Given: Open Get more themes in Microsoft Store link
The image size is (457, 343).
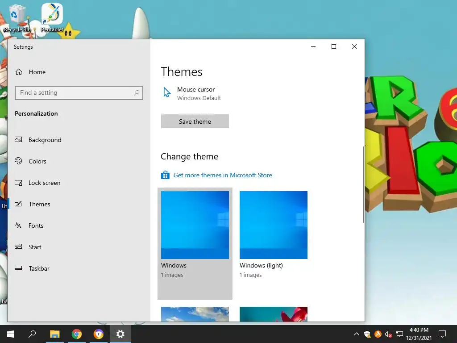Looking at the screenshot, I should click(223, 175).
